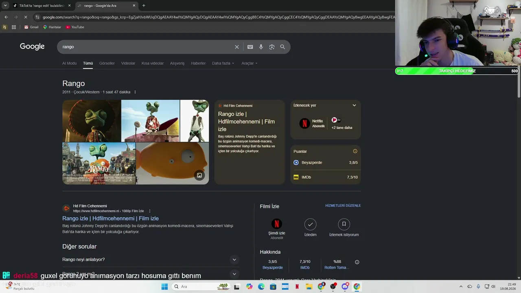Image resolution: width=521 pixels, height=293 pixels.
Task: View site information icon in the address bar
Action: coord(37,17)
